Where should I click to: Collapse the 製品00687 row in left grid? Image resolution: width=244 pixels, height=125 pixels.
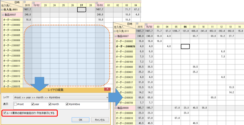[x=3, y=15]
